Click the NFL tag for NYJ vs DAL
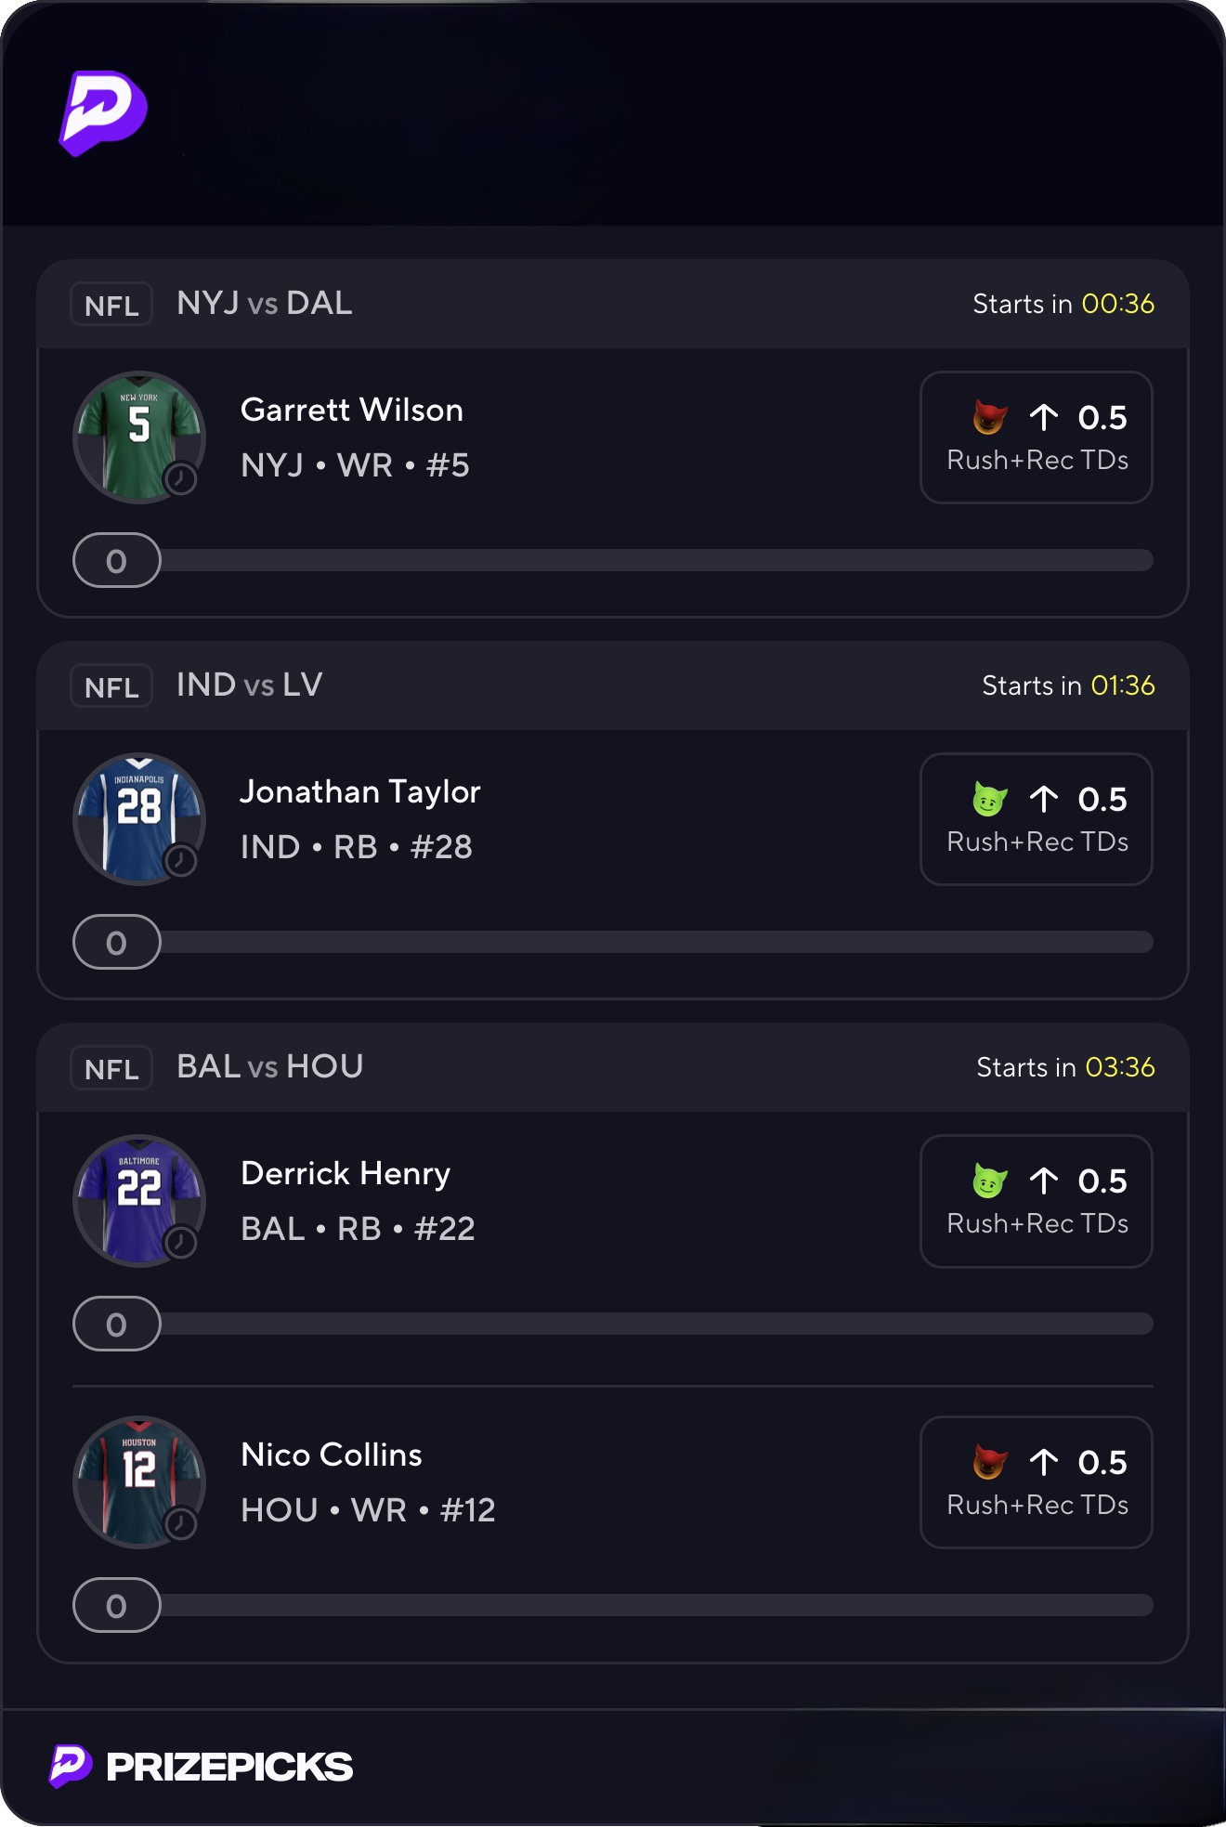The height and width of the screenshot is (1827, 1226). point(111,305)
